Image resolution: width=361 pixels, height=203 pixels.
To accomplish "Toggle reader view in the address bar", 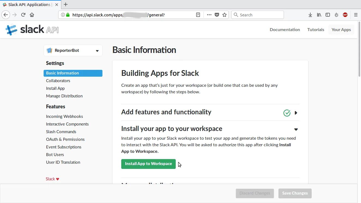I will [x=198, y=15].
